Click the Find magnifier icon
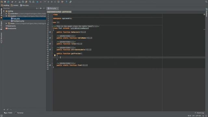Image resolution: width=208 pixels, height=117 pixels. [x=30, y=2]
